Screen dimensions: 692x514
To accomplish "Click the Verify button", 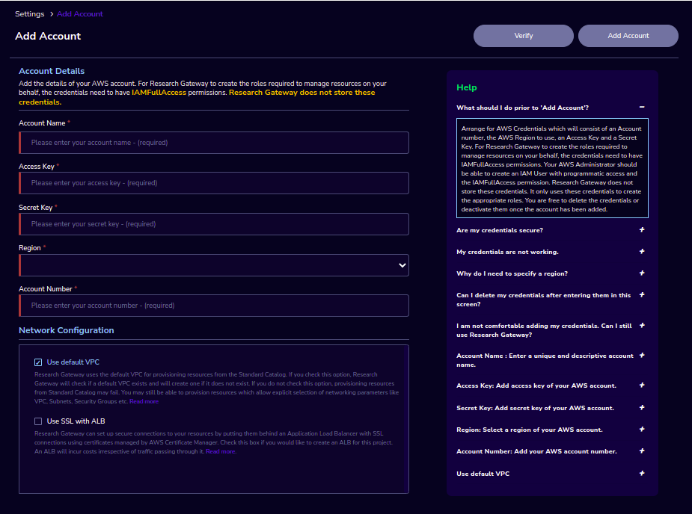I will click(x=524, y=36).
